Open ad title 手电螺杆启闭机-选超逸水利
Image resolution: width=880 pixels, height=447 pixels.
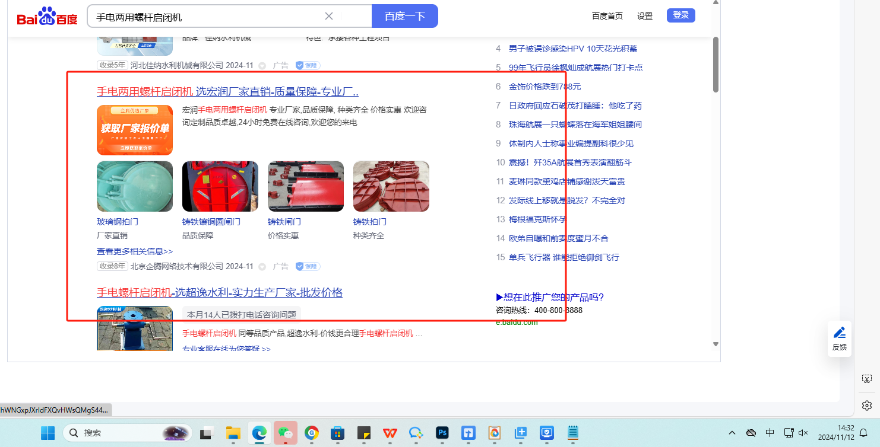click(x=220, y=293)
